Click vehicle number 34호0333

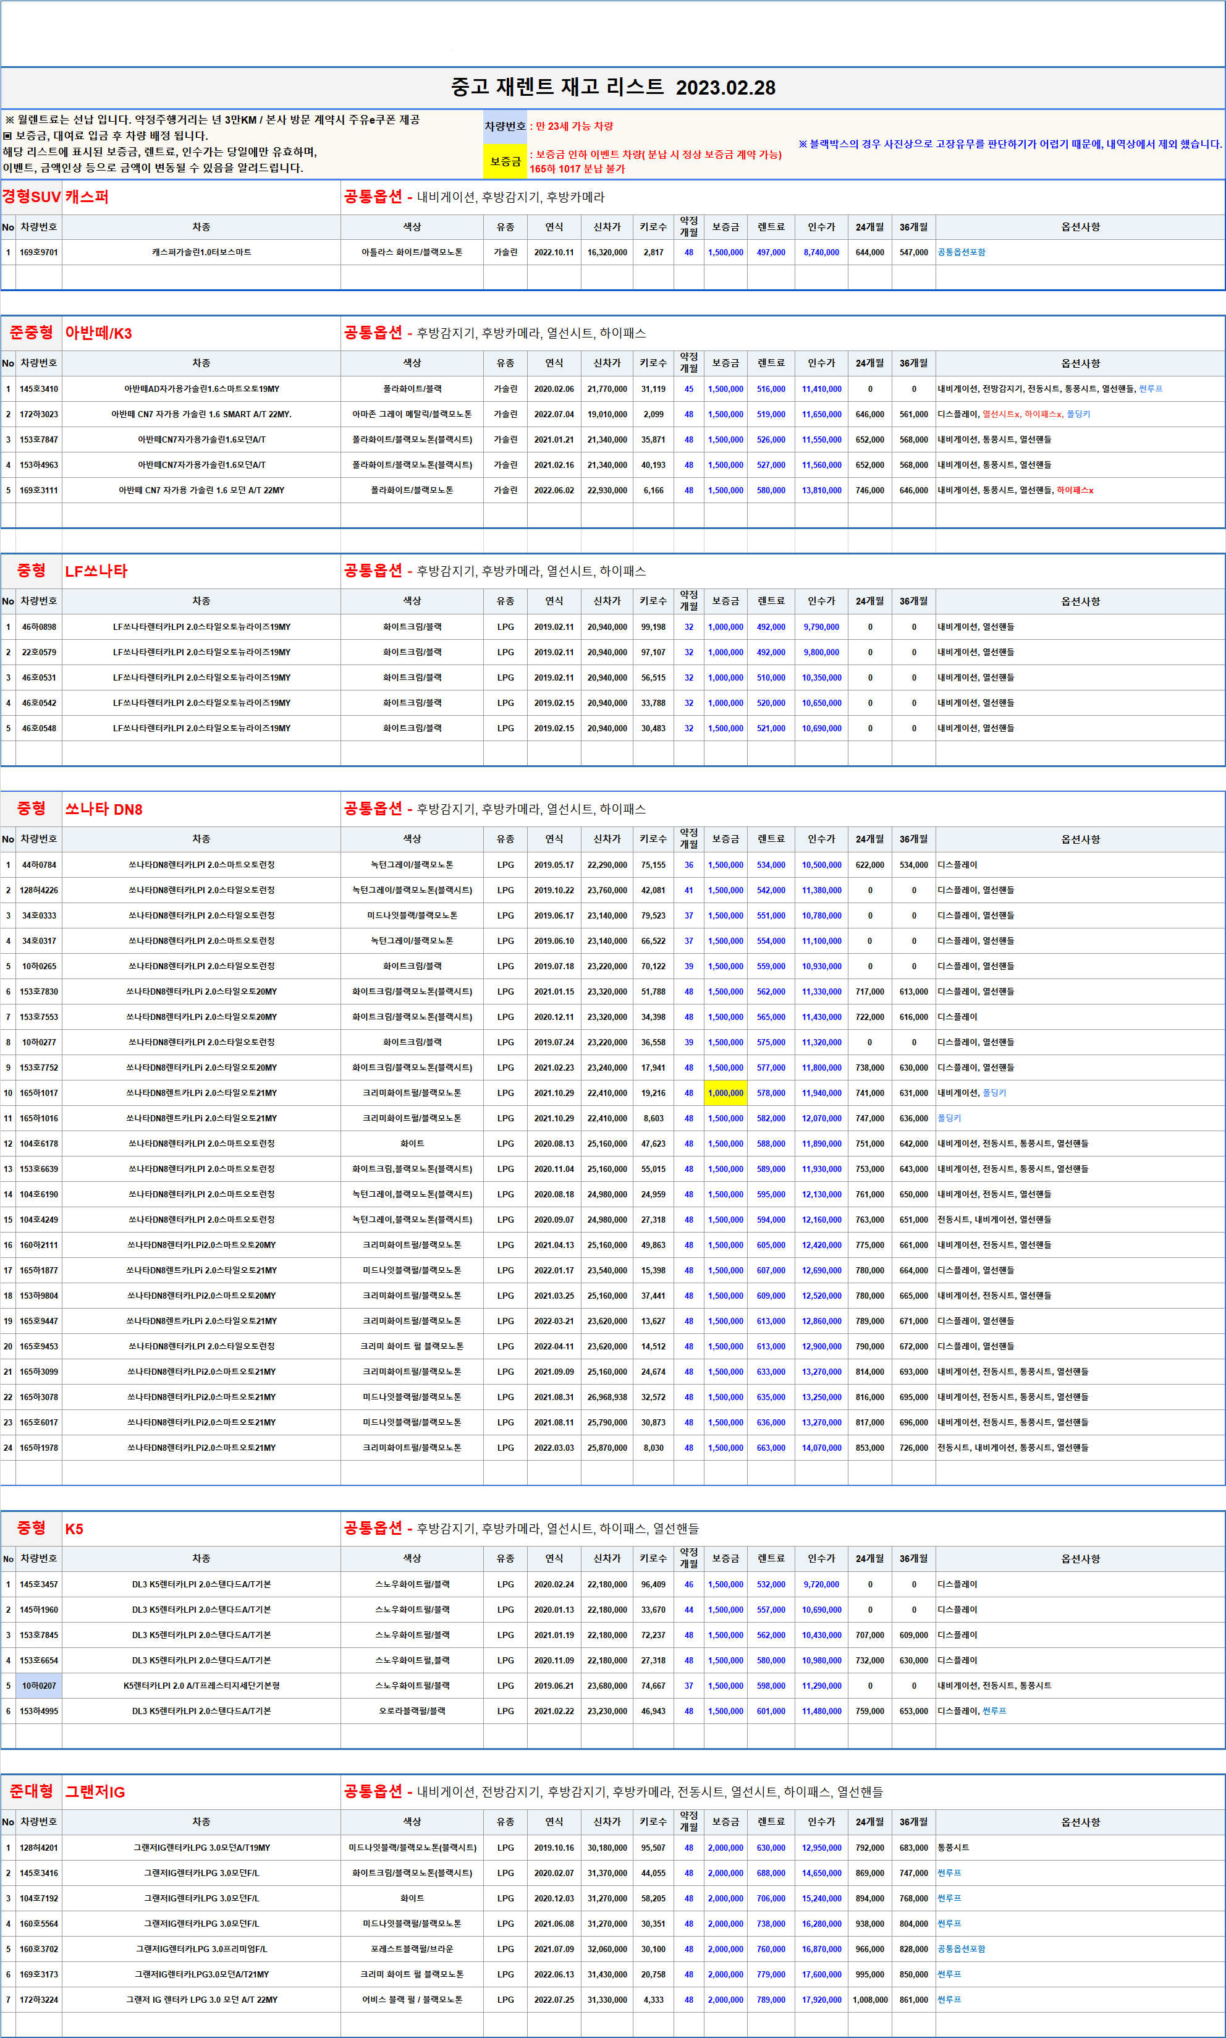[39, 915]
